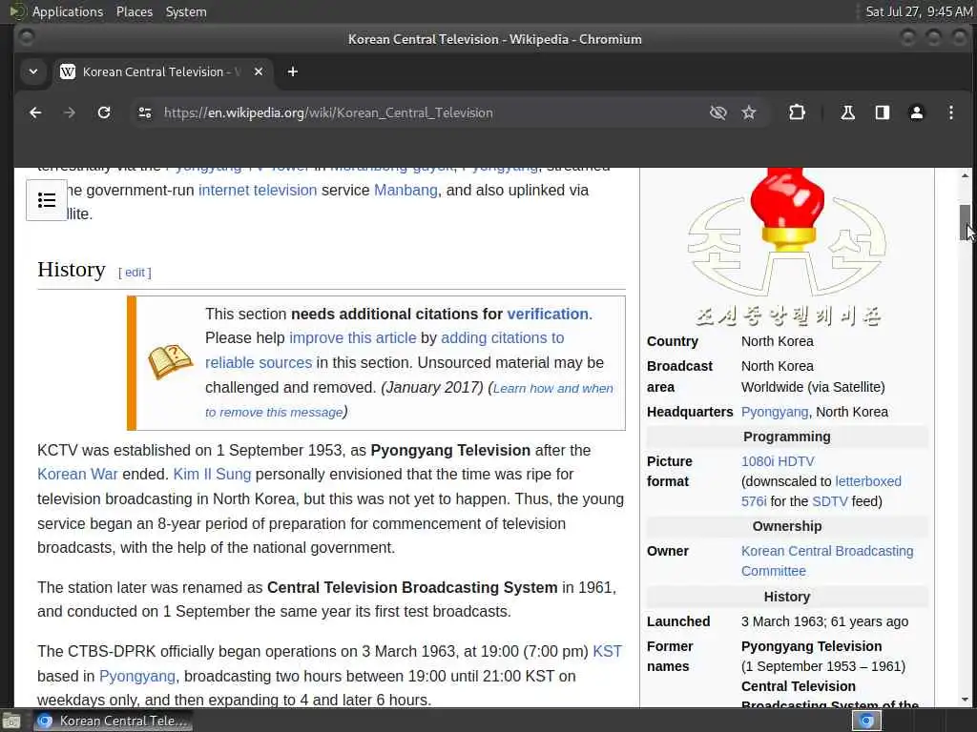The image size is (977, 732).
Task: Follow the verification link
Action: pyautogui.click(x=547, y=314)
